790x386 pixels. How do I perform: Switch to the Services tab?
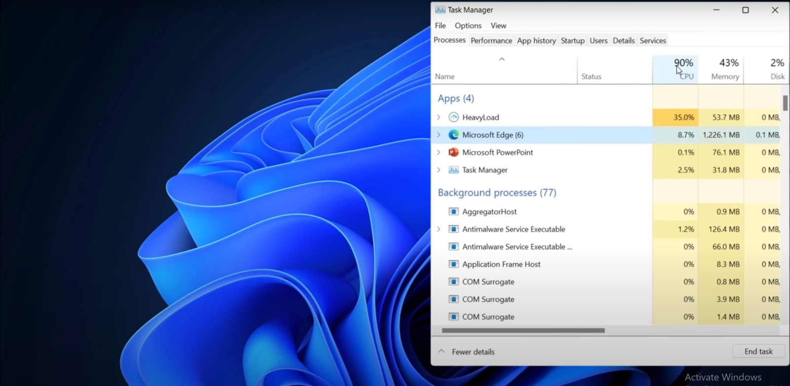653,40
